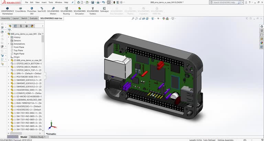Viewport: 264px width, 141px height.
Task: Select the Origin tree item
Action: click(15, 57)
